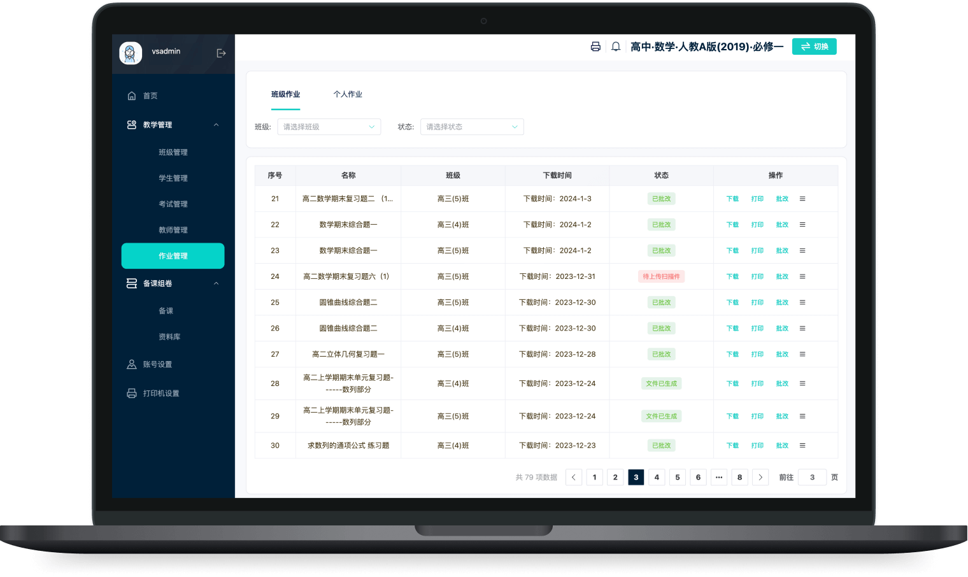This screenshot has width=968, height=577.
Task: Click 批改 link in row 23
Action: 782,251
